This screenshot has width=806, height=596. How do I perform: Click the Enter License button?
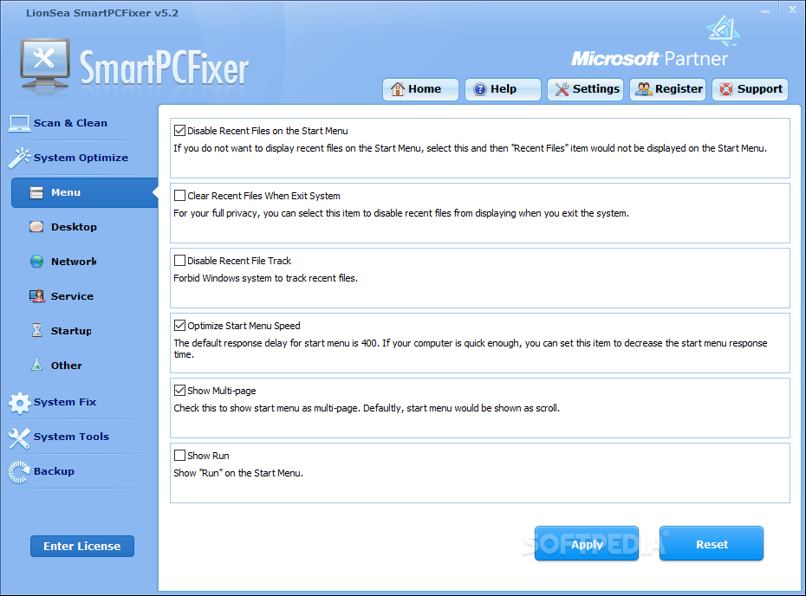[x=82, y=546]
